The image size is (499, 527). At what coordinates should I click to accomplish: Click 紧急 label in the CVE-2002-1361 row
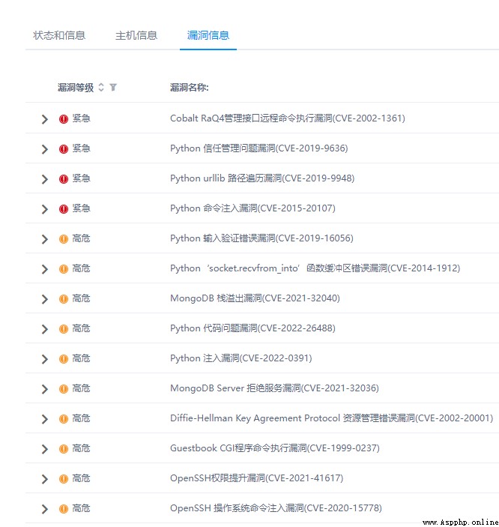[x=82, y=118]
